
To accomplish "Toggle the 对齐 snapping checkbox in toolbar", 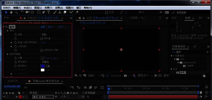I will click(107, 12).
